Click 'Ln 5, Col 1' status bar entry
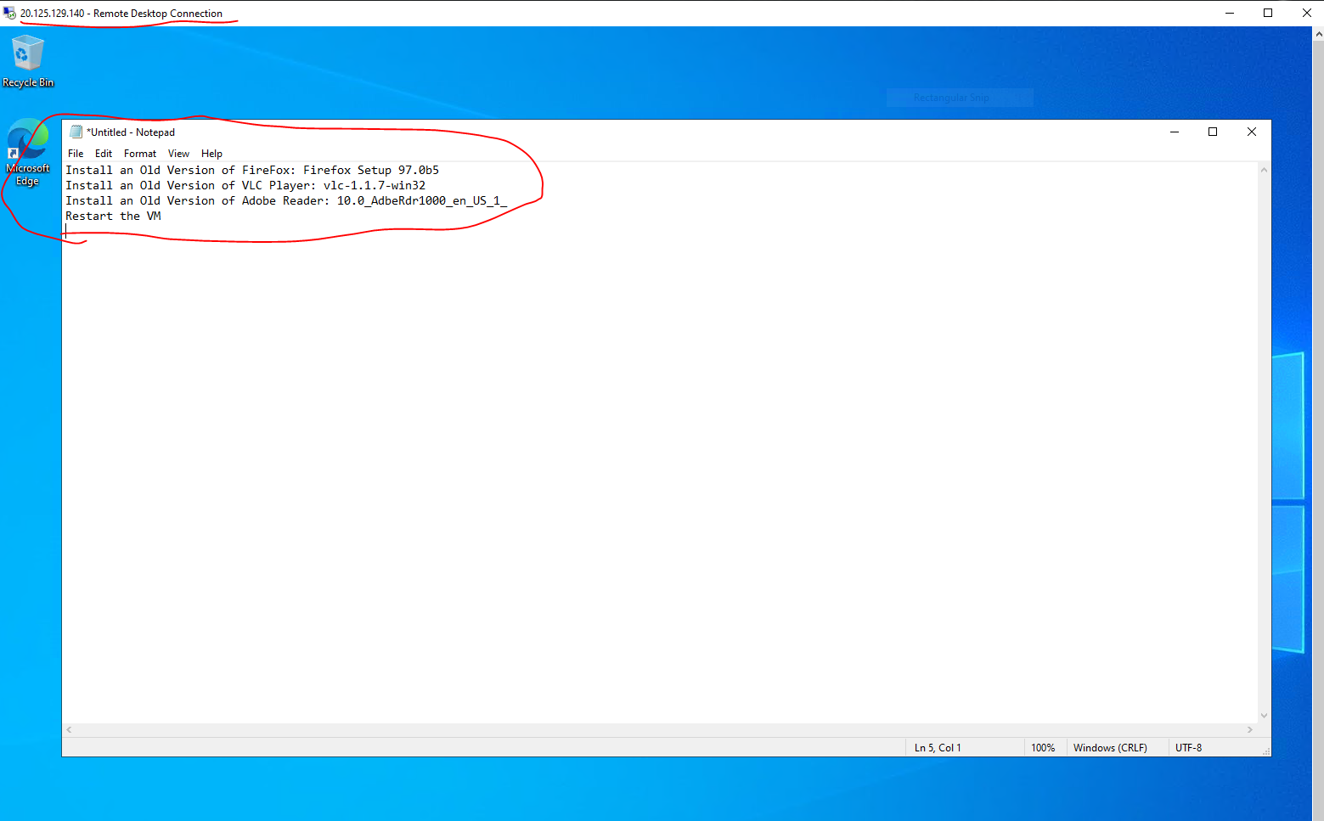The height and width of the screenshot is (821, 1324). 938,748
